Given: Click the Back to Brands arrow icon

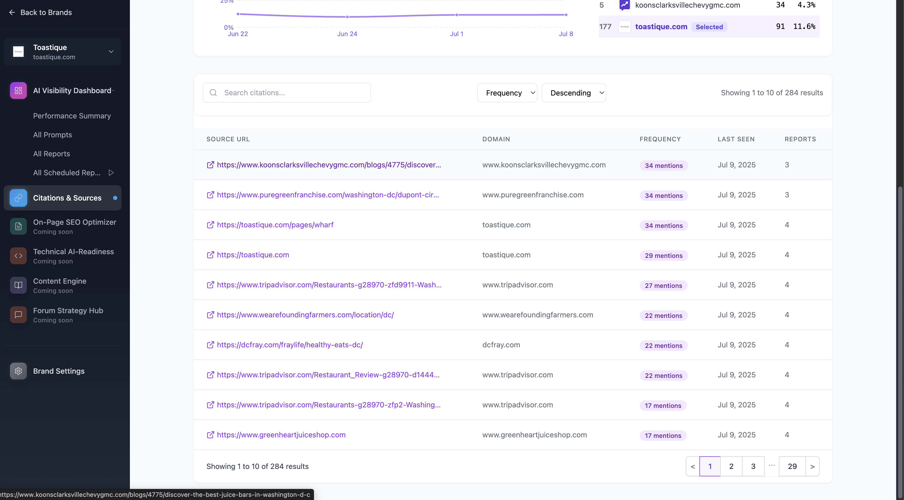Looking at the screenshot, I should tap(12, 13).
